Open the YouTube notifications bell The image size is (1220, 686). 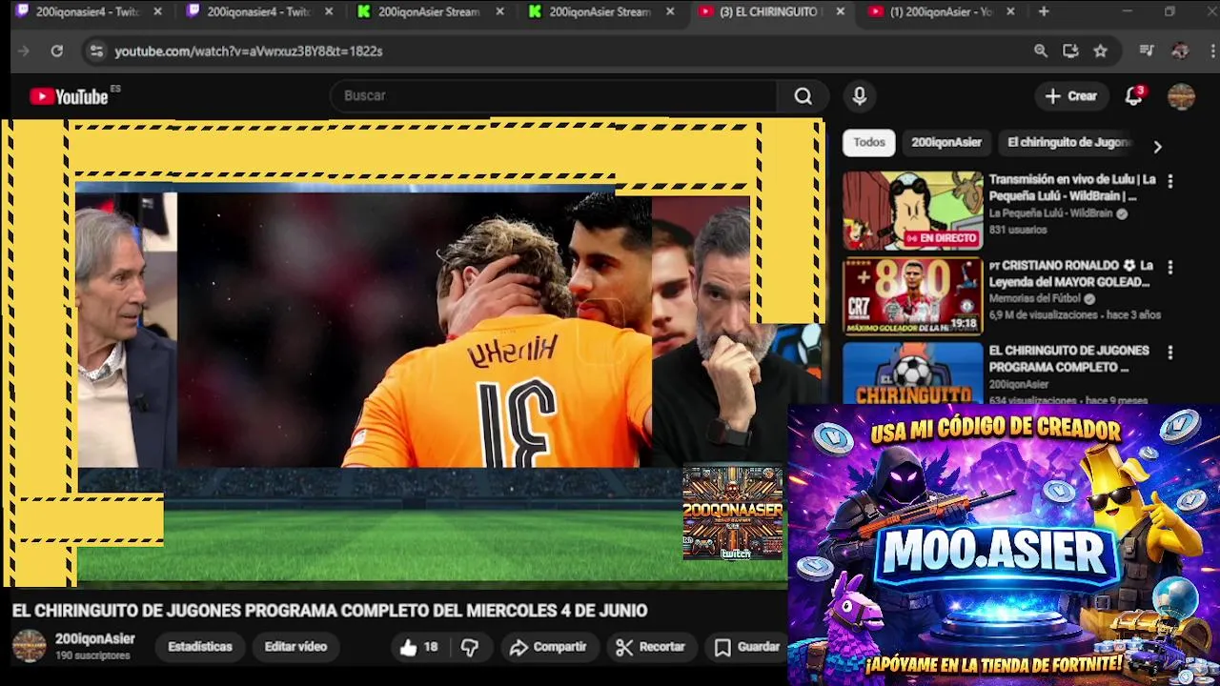[x=1133, y=96]
